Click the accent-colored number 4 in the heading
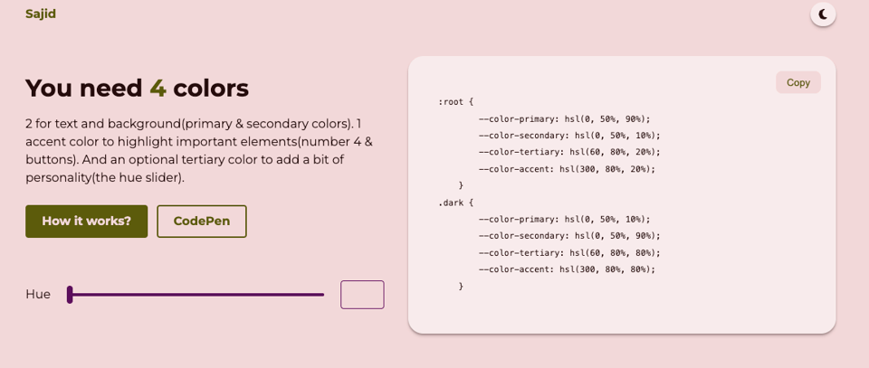 point(158,89)
